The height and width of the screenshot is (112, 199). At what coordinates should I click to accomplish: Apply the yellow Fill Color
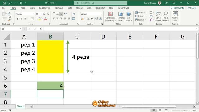[39, 19]
